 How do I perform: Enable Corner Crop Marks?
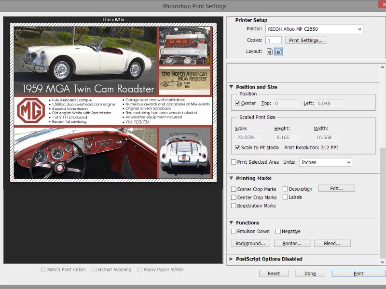tap(234, 189)
